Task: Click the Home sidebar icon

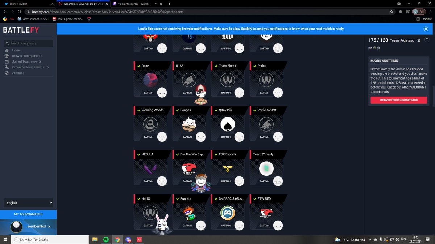Action: (7, 50)
